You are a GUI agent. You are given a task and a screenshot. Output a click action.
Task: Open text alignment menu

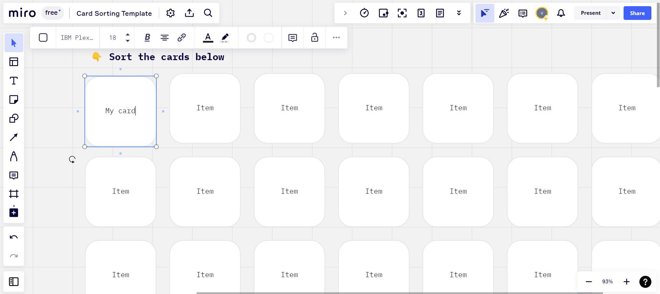pos(165,37)
